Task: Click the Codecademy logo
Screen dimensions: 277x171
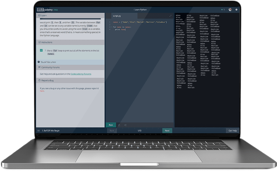Action: click(x=45, y=10)
